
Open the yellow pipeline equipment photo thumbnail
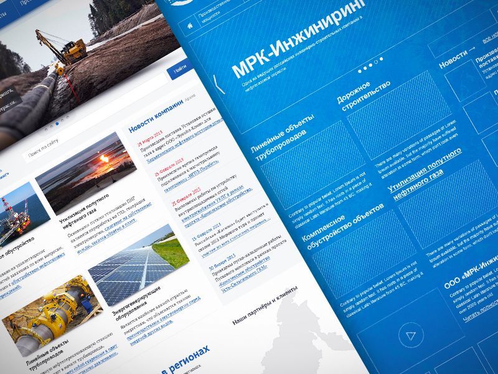point(52,315)
